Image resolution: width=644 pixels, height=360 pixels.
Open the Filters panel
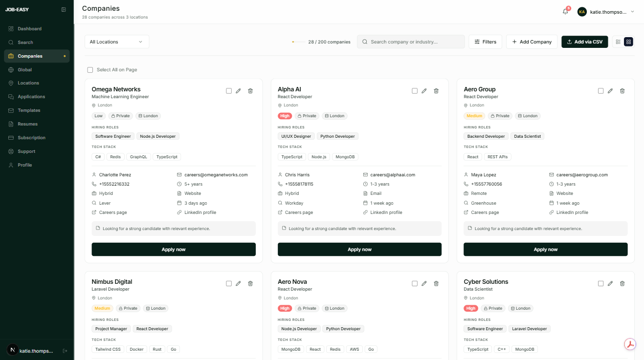(485, 42)
